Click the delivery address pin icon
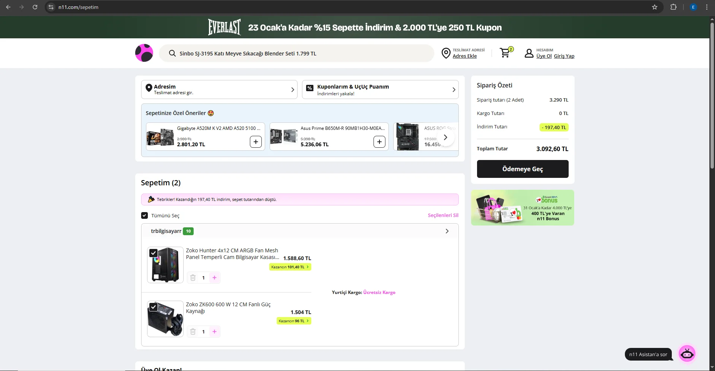The image size is (715, 371). [446, 53]
